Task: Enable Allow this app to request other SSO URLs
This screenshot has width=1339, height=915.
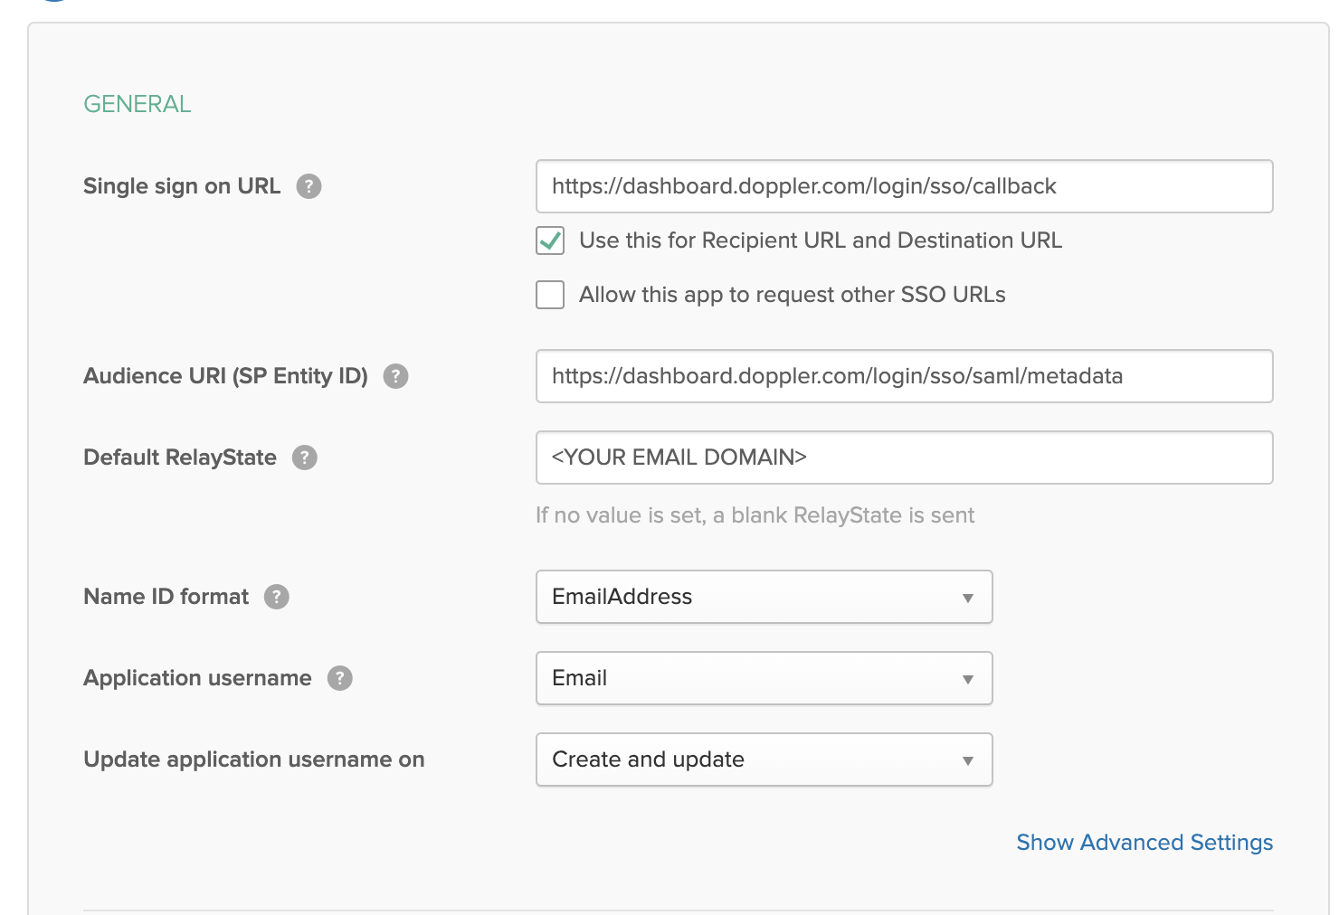Action: [x=550, y=295]
